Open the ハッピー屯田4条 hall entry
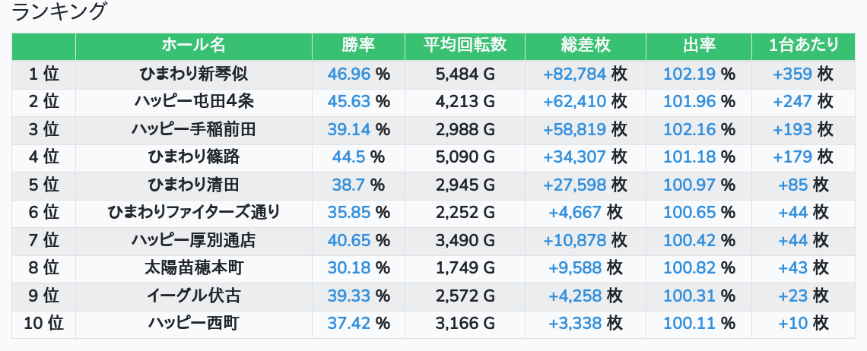867x351 pixels. (193, 102)
